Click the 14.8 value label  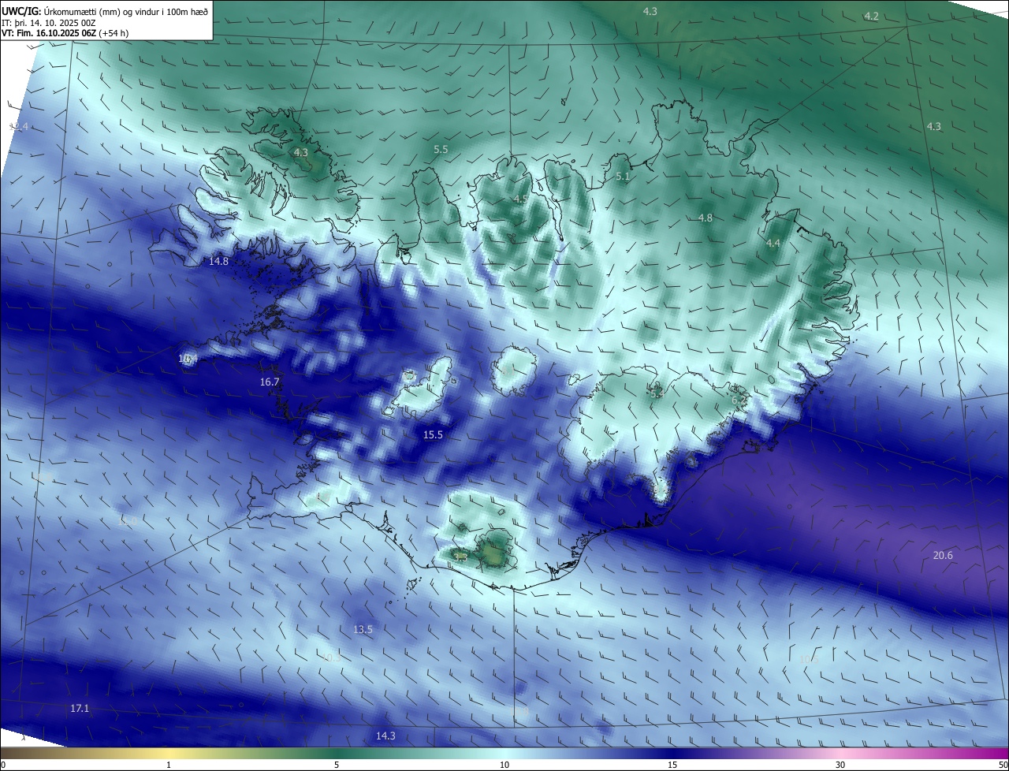click(218, 262)
